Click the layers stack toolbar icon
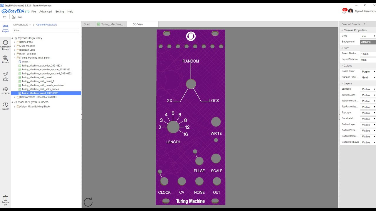Screen dimensions: 376x211 click(x=20, y=17)
